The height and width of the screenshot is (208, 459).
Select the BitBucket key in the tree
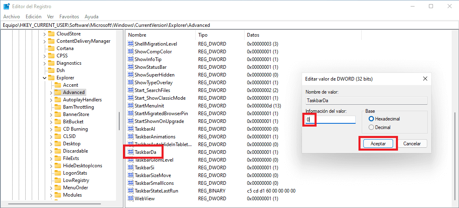pyautogui.click(x=73, y=122)
